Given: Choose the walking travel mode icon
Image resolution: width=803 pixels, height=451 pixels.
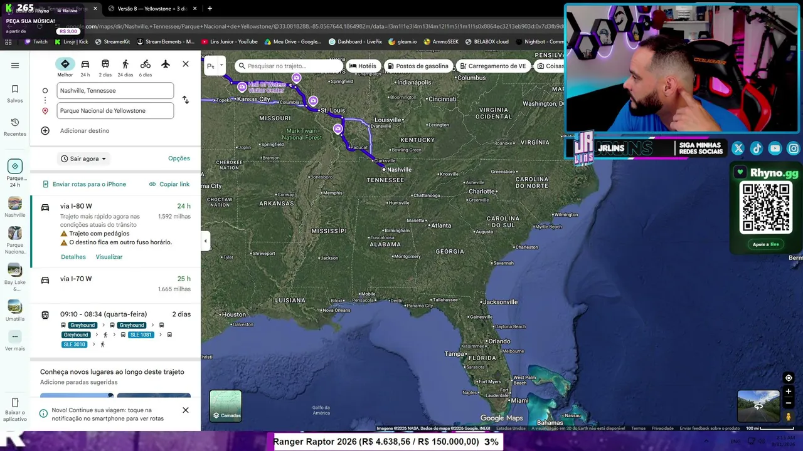Looking at the screenshot, I should 125,68.
